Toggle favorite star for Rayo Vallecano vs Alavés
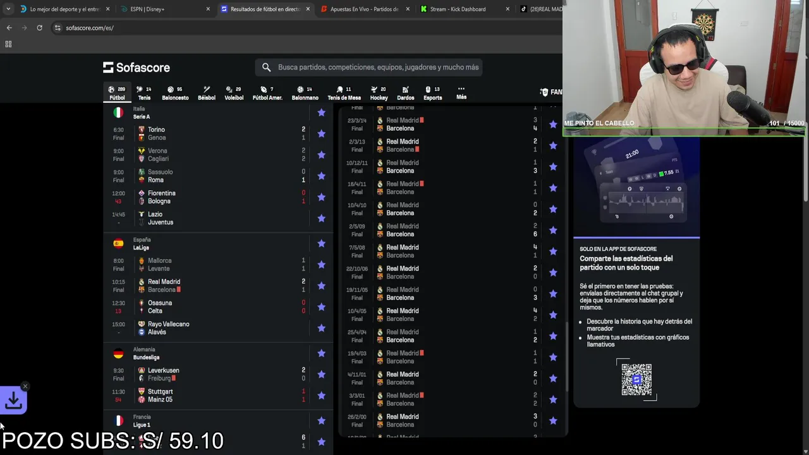Screen dimensions: 809x455 [321, 328]
